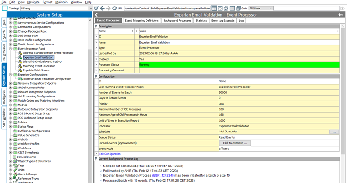Click the Object Types & Structures icon
This screenshot has width=347, height=183.
15,161
